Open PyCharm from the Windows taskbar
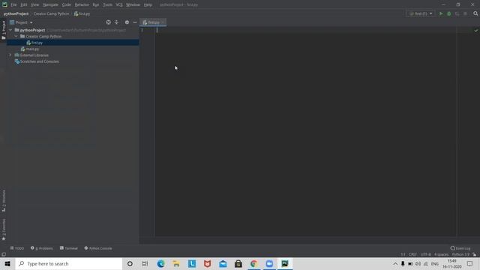The height and width of the screenshot is (270, 480). point(285,263)
